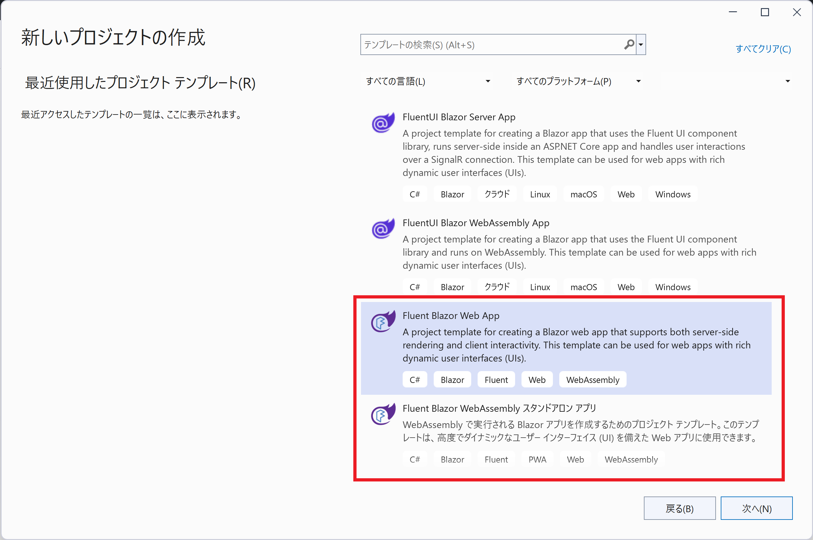Click the 最近使用したプロジェクト テンプレート(R) heading
The width and height of the screenshot is (813, 540).
[x=140, y=83]
